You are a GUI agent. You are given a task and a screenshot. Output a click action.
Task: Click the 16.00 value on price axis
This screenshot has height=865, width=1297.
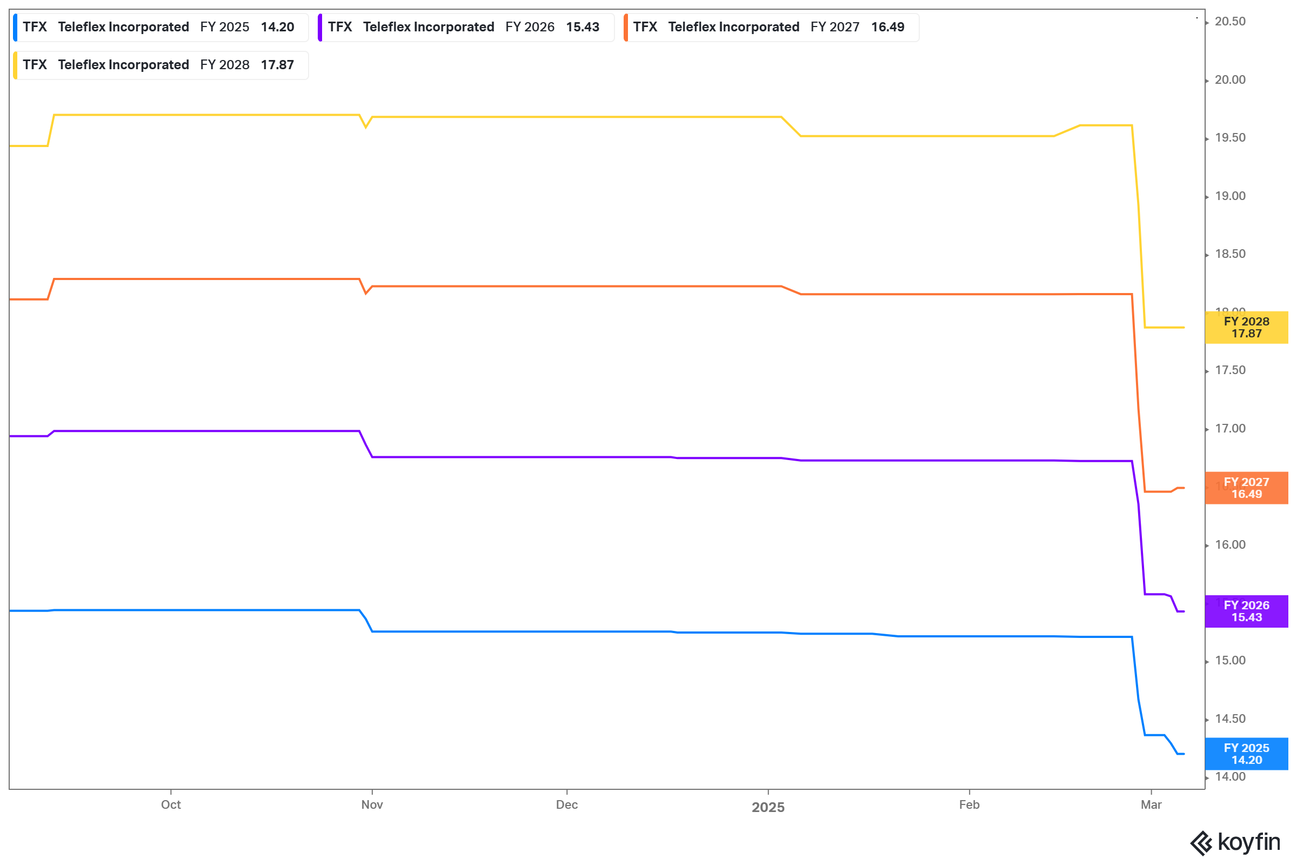click(1231, 545)
